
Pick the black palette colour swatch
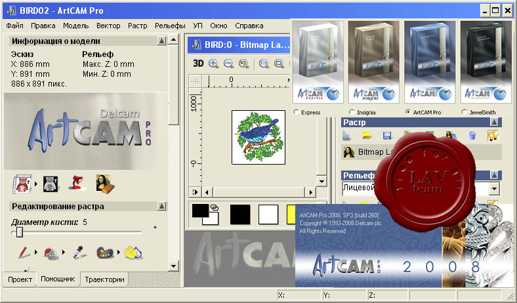click(240, 214)
